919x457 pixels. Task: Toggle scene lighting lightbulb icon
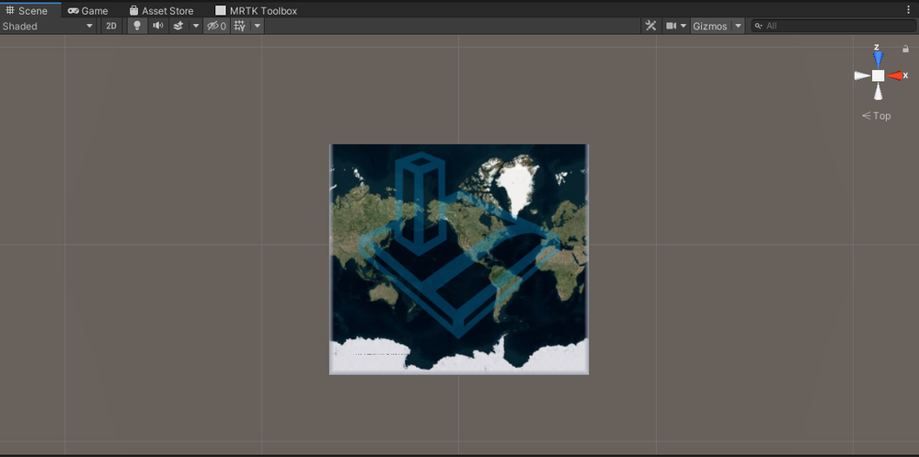pyautogui.click(x=137, y=26)
